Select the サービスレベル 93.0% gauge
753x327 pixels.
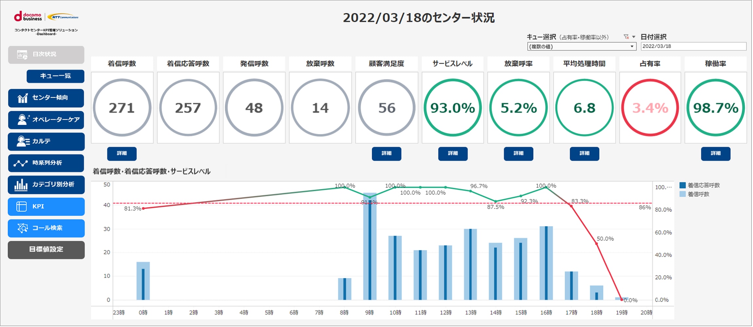click(453, 108)
